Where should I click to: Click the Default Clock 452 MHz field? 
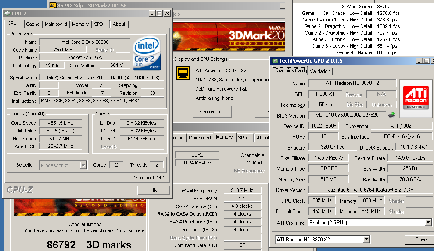[x=322, y=211]
